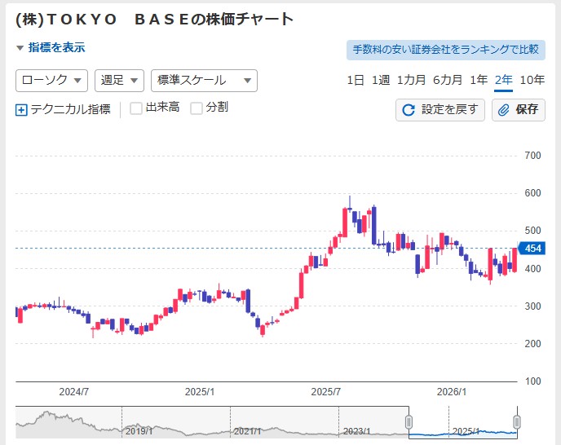Open the 週足 interval dropdown
The height and width of the screenshot is (445, 561).
119,81
